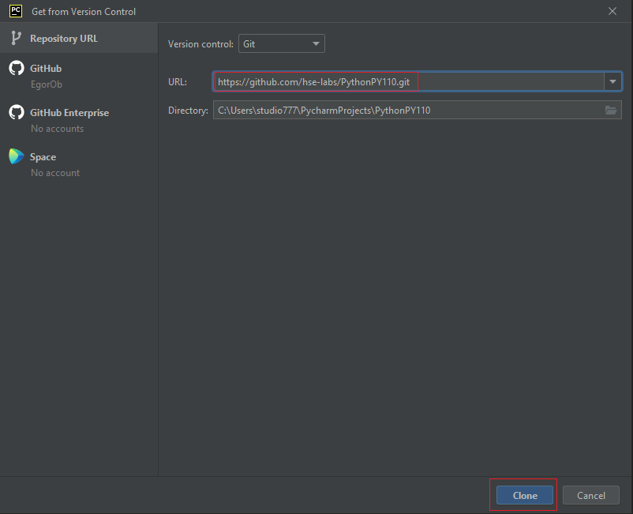Click 'No accounts' under GitHub Enterprise
The height and width of the screenshot is (514, 633).
pos(57,129)
